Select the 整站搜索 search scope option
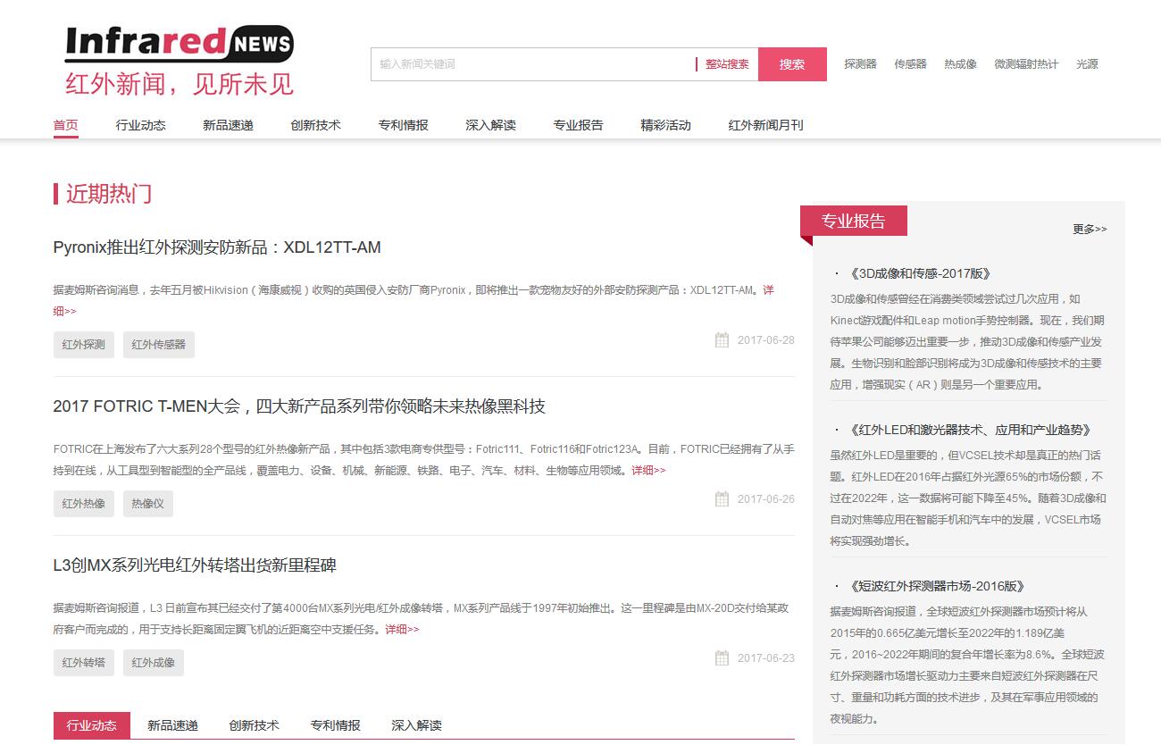Screen dimensions: 1161x745 (x=727, y=64)
